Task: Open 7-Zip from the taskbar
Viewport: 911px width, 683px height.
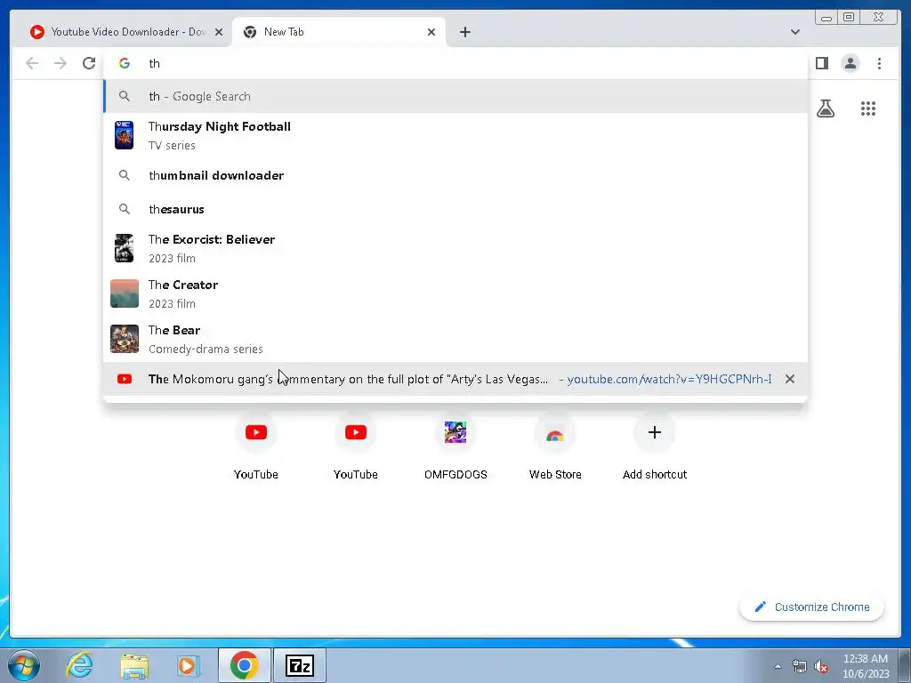Action: pyautogui.click(x=300, y=665)
